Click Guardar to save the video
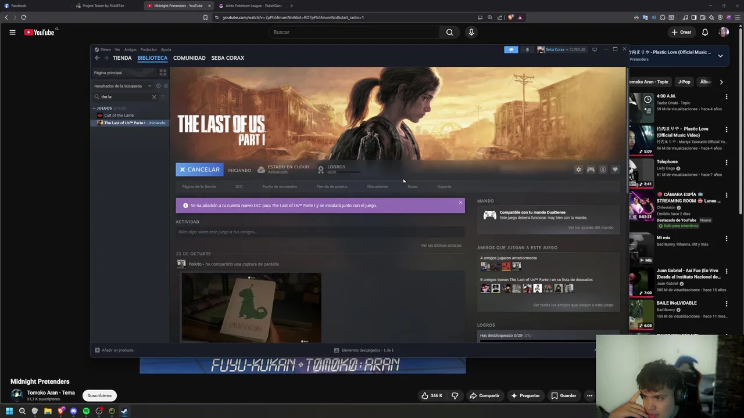 coord(564,395)
